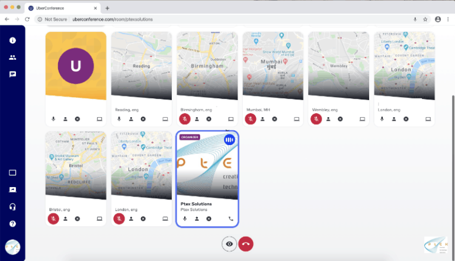Screen dimensions: 455x261
Task: Click phone icon on Ptex Solutions card
Action: (230, 218)
